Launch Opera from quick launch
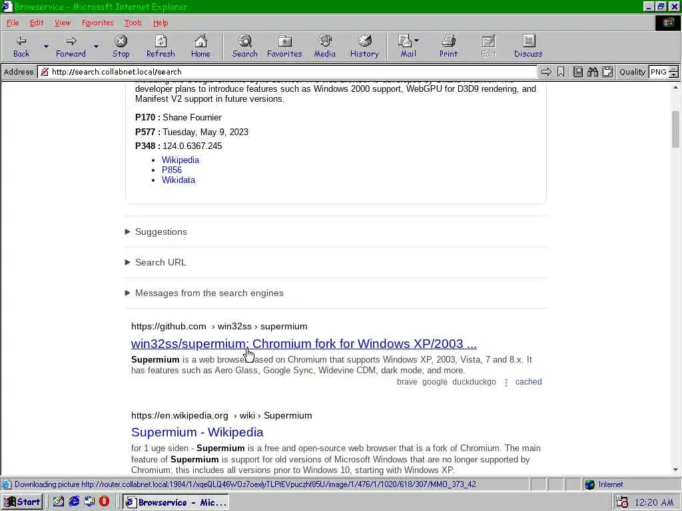682x511 pixels. pos(105,502)
